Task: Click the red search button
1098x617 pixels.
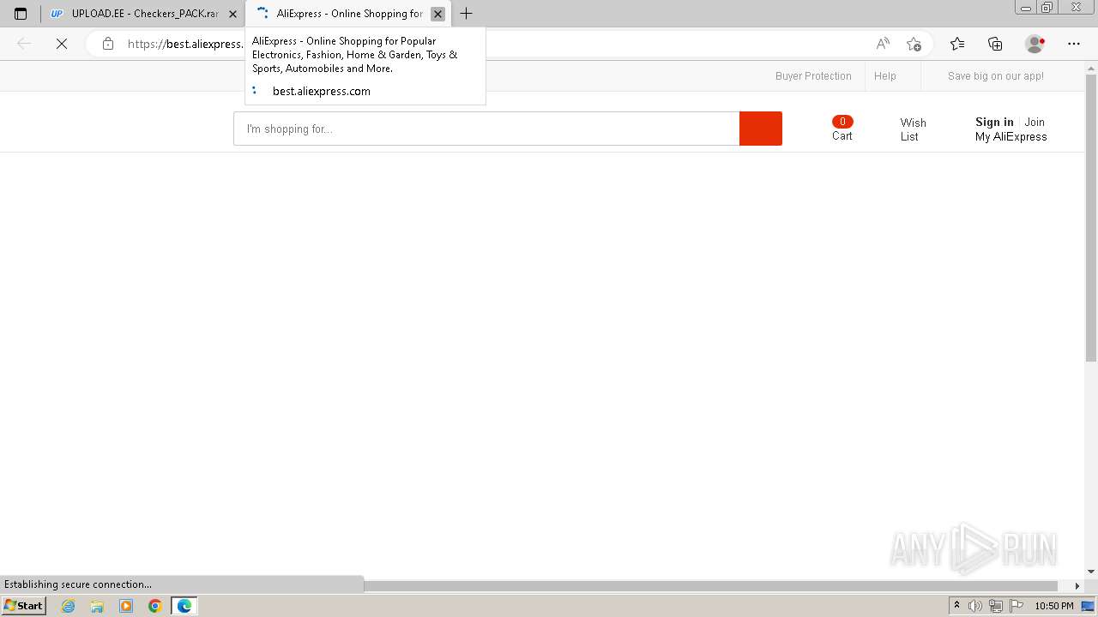Action: [x=761, y=129]
